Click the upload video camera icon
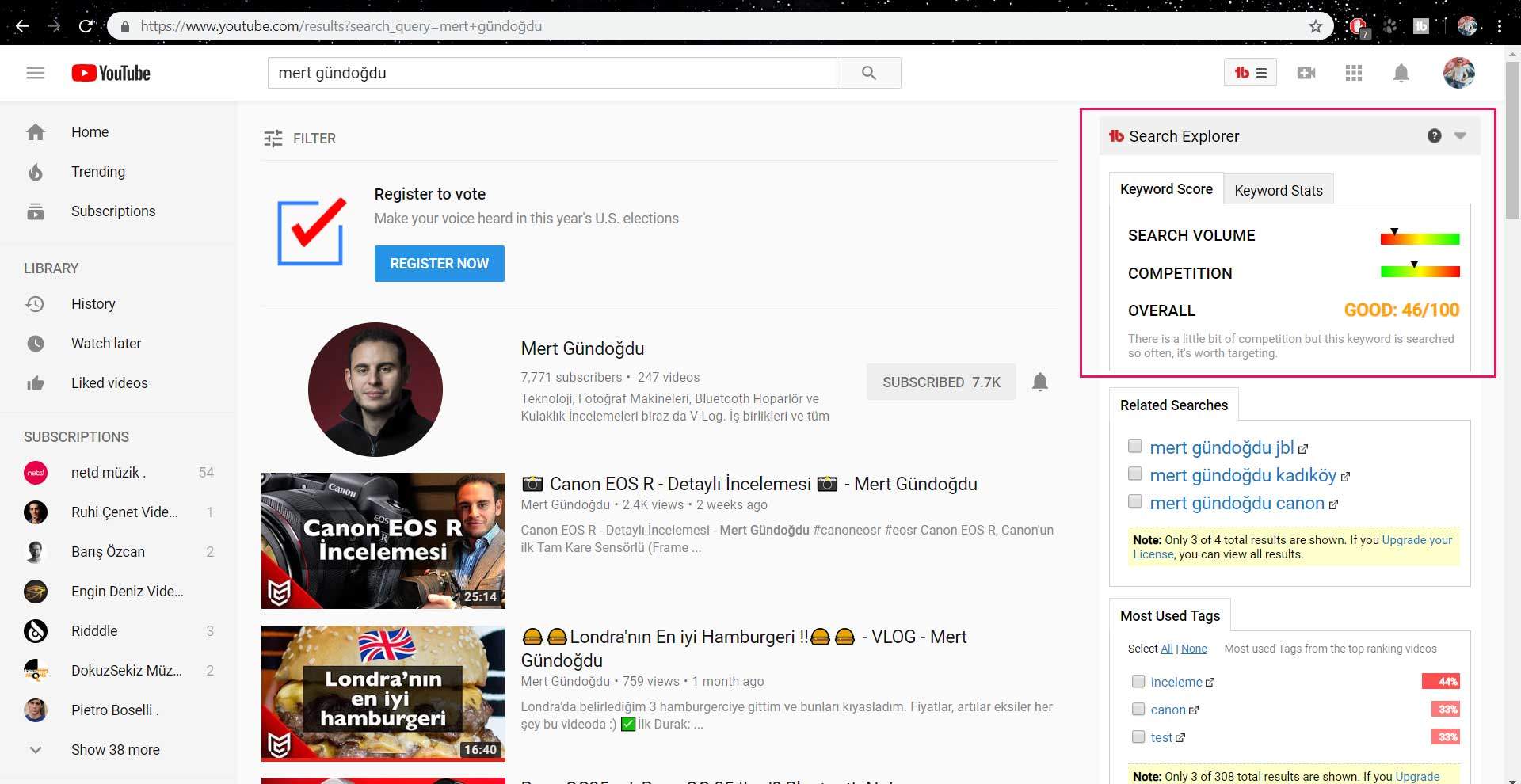 point(1306,73)
